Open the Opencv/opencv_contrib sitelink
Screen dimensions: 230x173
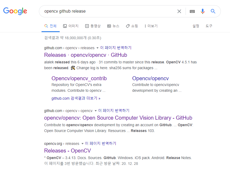pyautogui.click(x=79, y=78)
